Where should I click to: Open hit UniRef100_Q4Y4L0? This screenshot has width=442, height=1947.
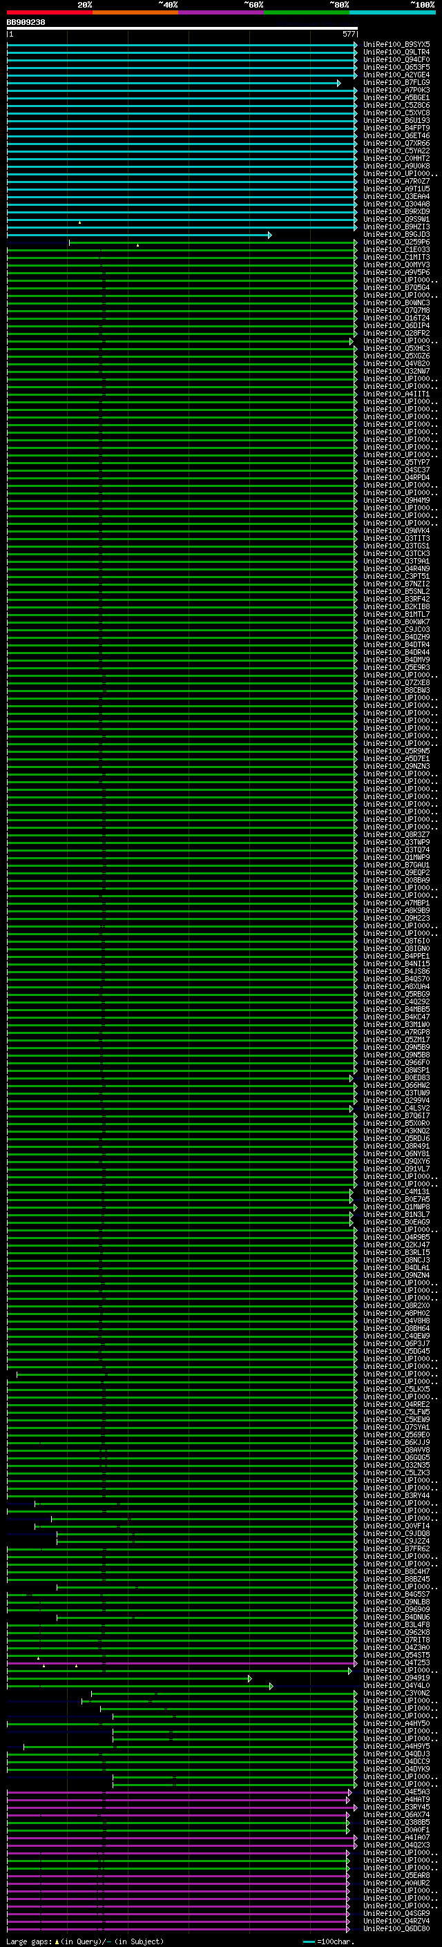[x=396, y=1685]
